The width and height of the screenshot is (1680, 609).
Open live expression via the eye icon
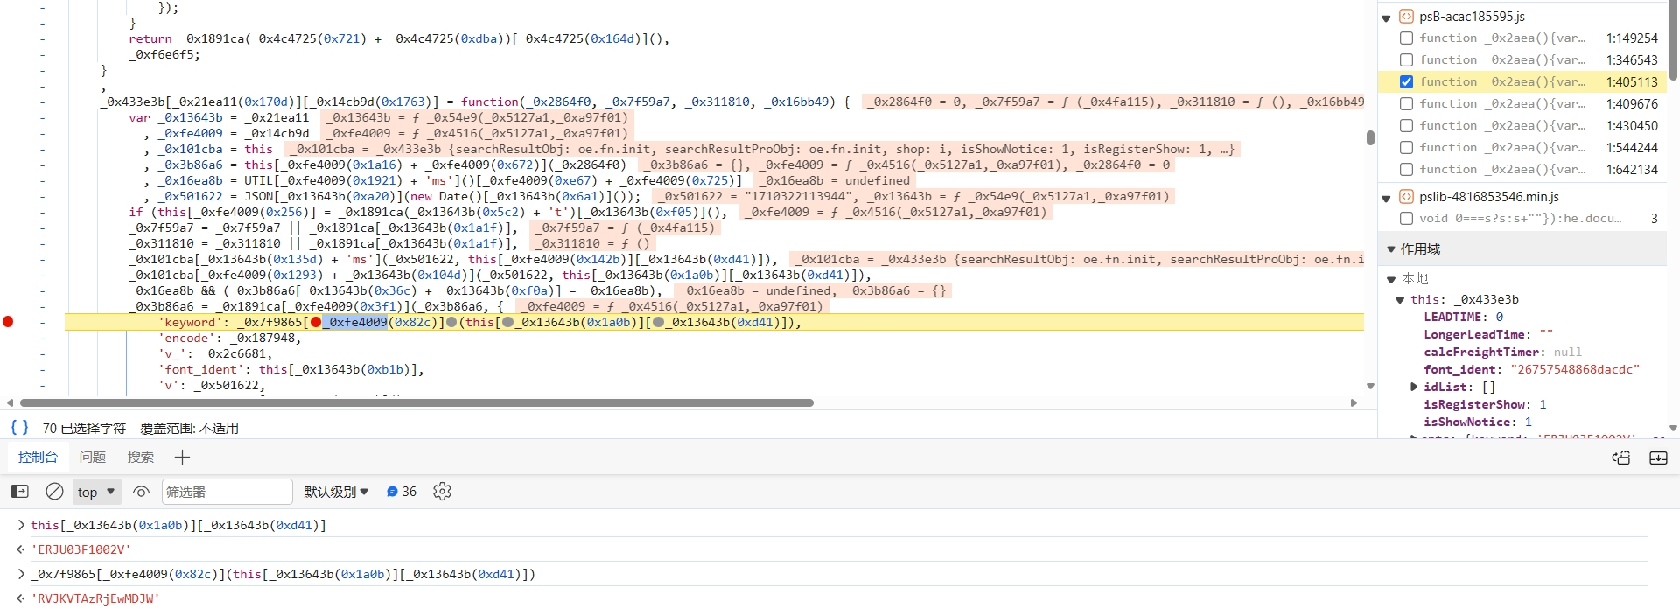pyautogui.click(x=141, y=492)
